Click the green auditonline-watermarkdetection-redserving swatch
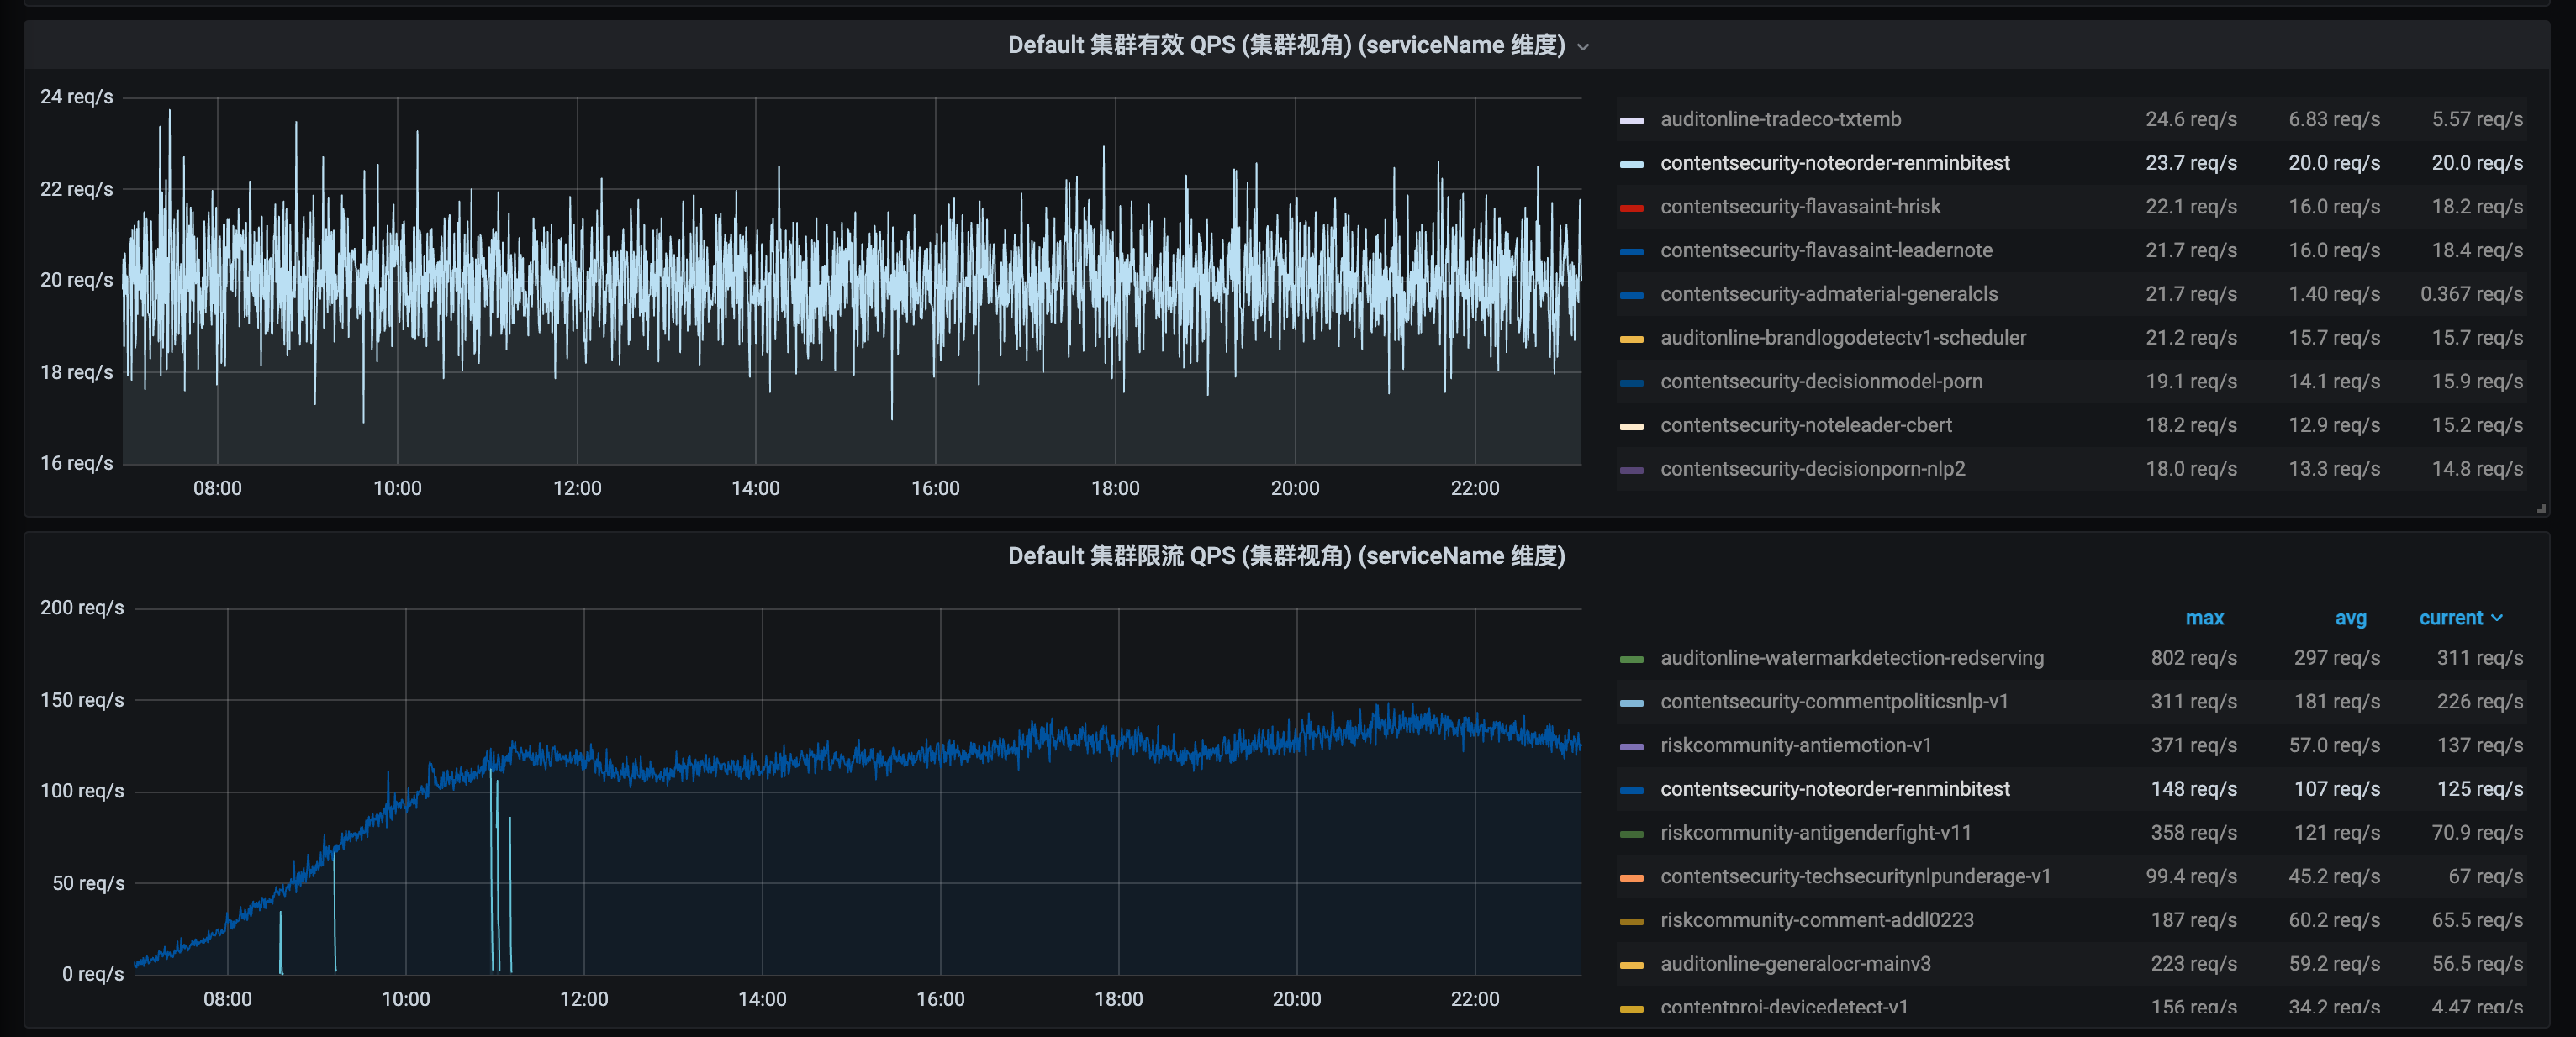The width and height of the screenshot is (2576, 1037). pyautogui.click(x=1631, y=659)
